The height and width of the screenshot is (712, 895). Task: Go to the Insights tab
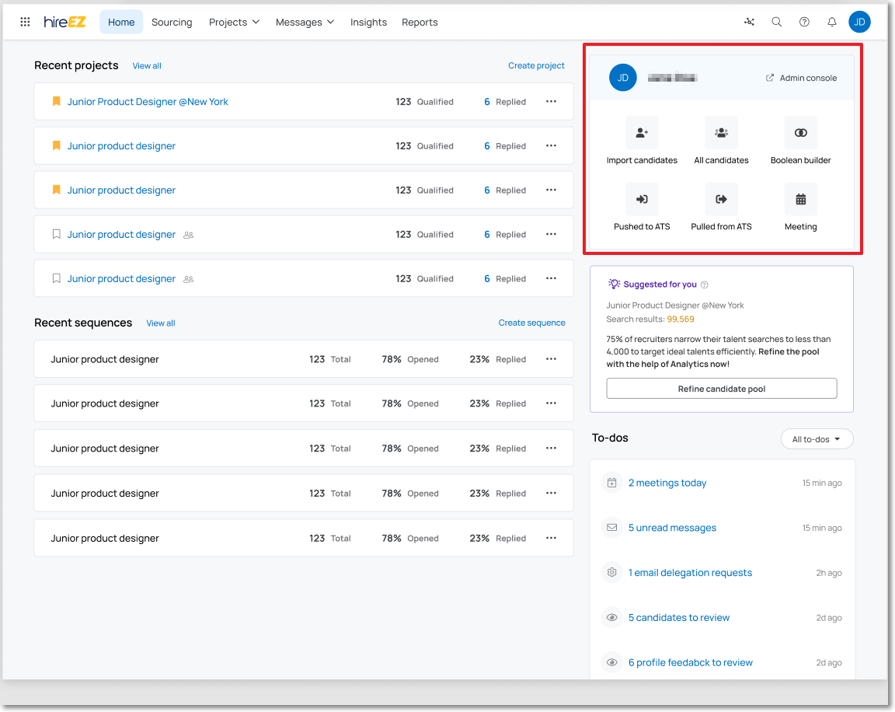click(x=368, y=23)
